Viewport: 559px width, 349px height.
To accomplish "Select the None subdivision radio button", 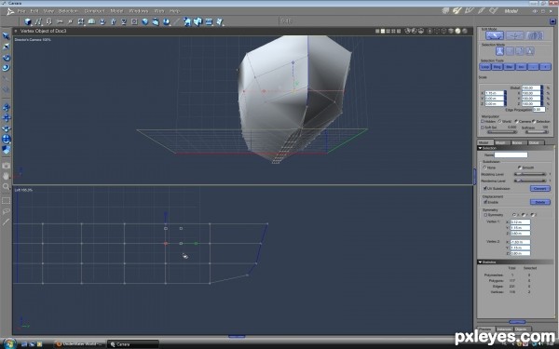I will [x=484, y=168].
